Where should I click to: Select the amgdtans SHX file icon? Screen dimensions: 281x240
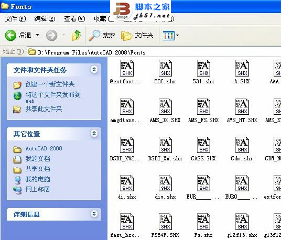pos(127,106)
